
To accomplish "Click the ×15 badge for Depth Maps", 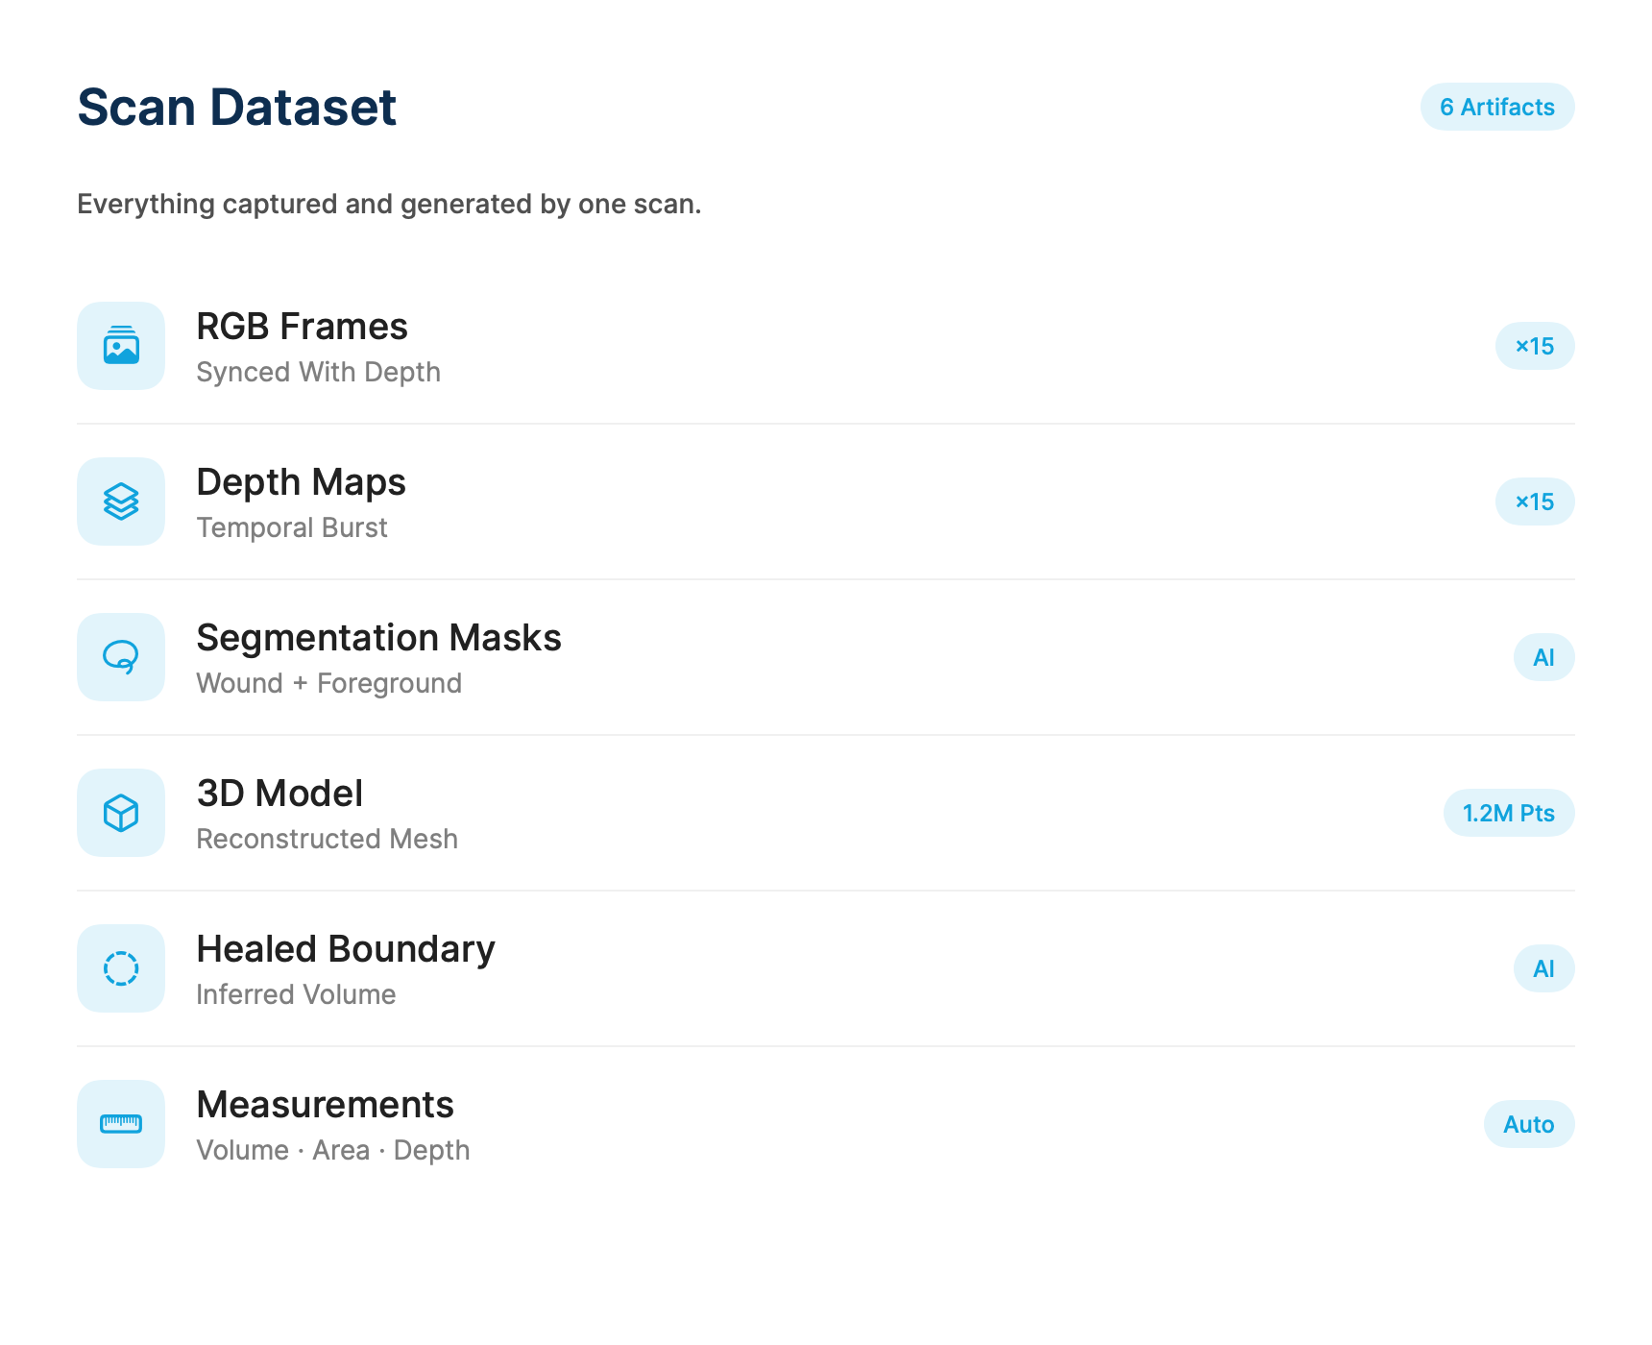I will tap(1535, 501).
